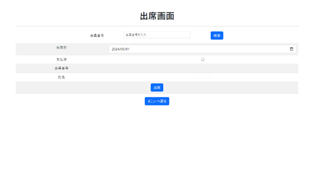Select the 出席日 date input showing 2024/05/01
This screenshot has width=314, height=195.
tap(203, 49)
